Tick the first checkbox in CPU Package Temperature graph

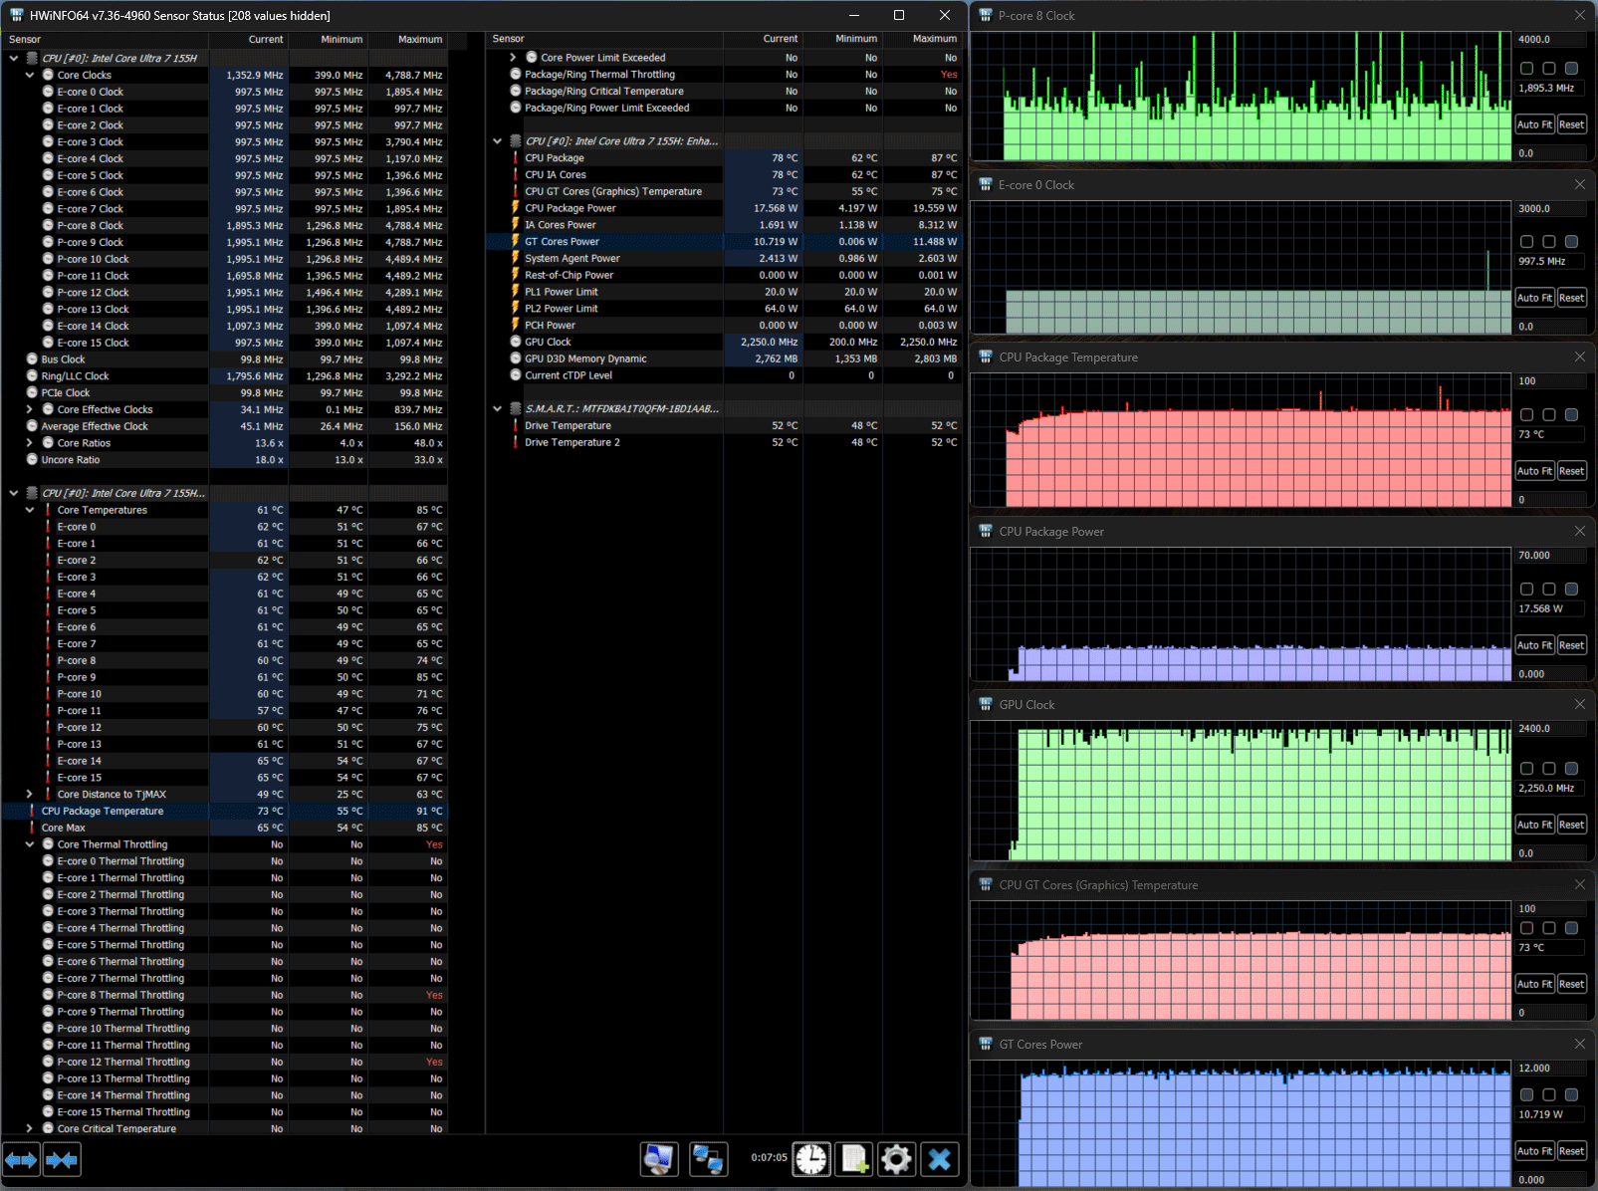1527,414
